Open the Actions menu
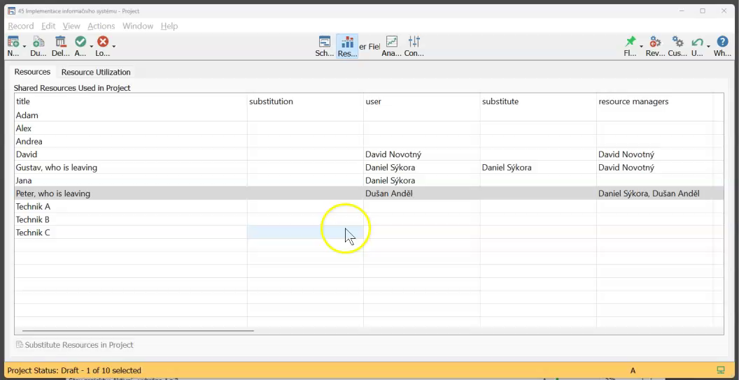The image size is (739, 380). 101,26
